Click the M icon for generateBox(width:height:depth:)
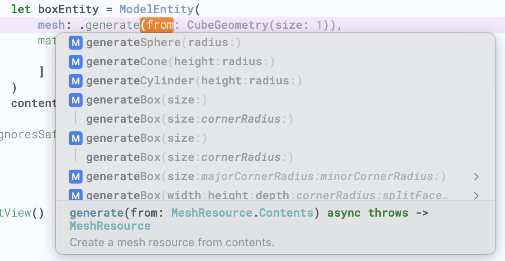Viewport: 505px width, 261px height. pyautogui.click(x=76, y=195)
